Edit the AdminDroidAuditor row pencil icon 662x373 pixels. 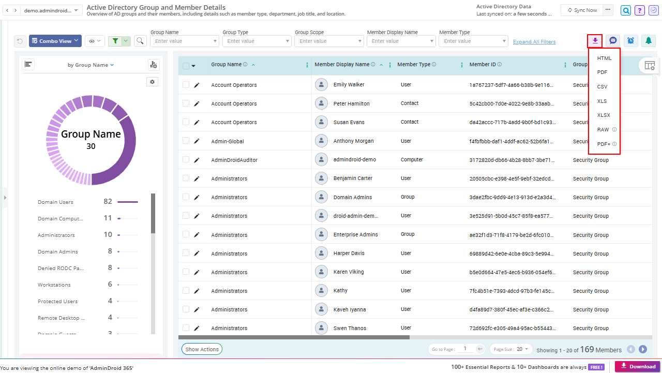(197, 160)
